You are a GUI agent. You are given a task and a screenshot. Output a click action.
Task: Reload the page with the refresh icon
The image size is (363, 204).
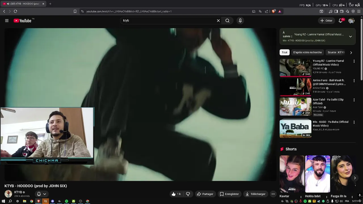[15, 11]
